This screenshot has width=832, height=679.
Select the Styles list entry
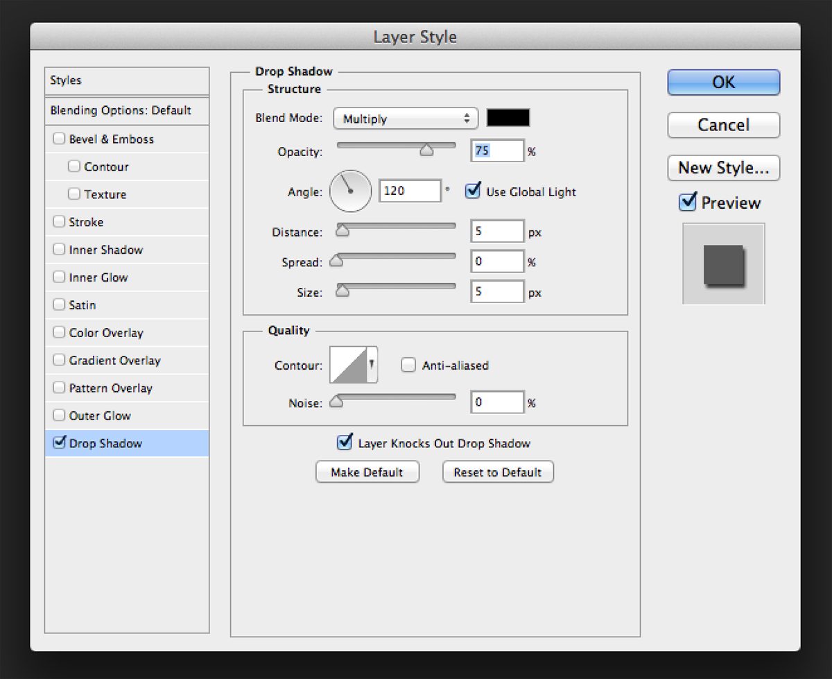click(x=127, y=80)
